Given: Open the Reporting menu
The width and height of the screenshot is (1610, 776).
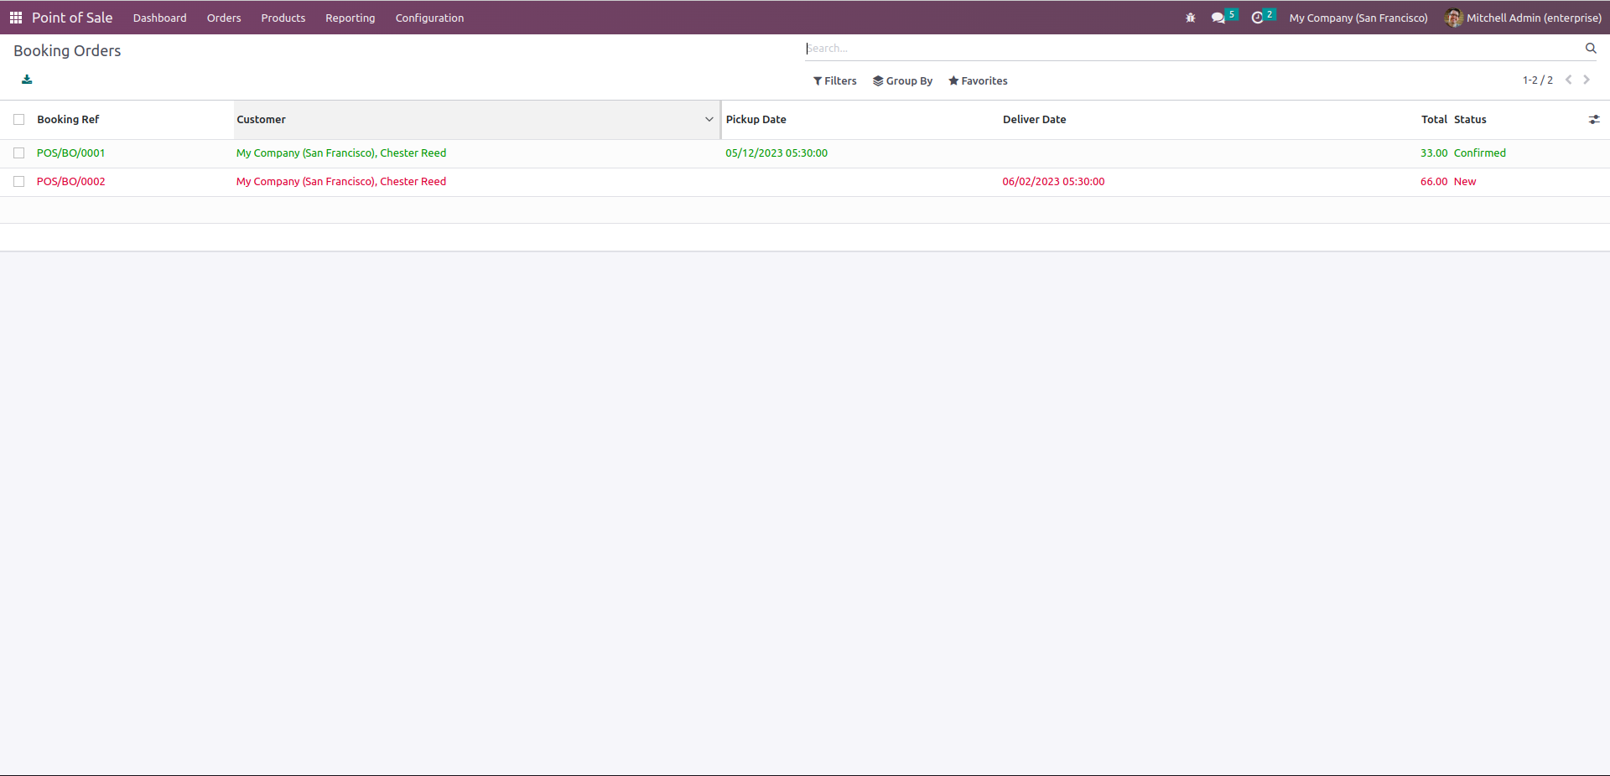Looking at the screenshot, I should [351, 18].
